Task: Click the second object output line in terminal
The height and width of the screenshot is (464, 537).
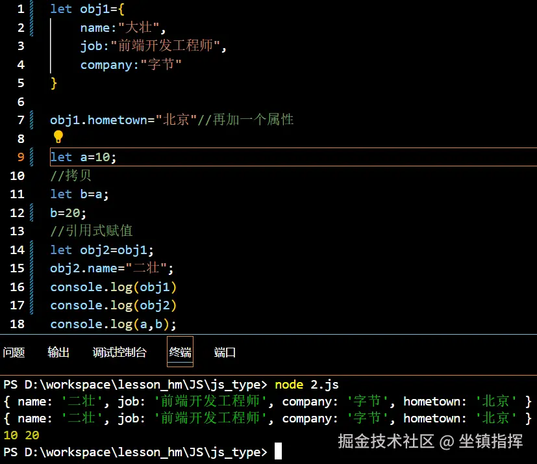Action: (268, 419)
